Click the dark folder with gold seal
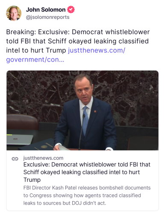The height and width of the screenshot is (214, 165). pos(37,145)
